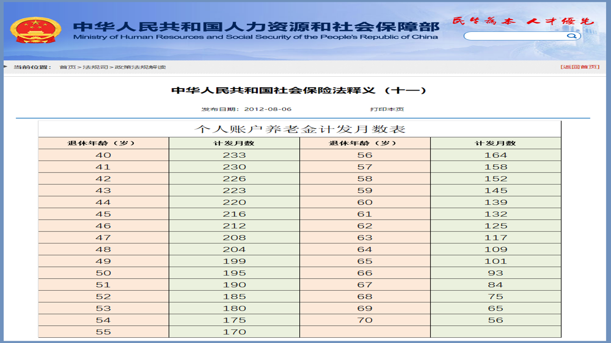Screen dimensions: 611x343
Task: Select the publish date 2012-08-06
Action: pos(268,109)
